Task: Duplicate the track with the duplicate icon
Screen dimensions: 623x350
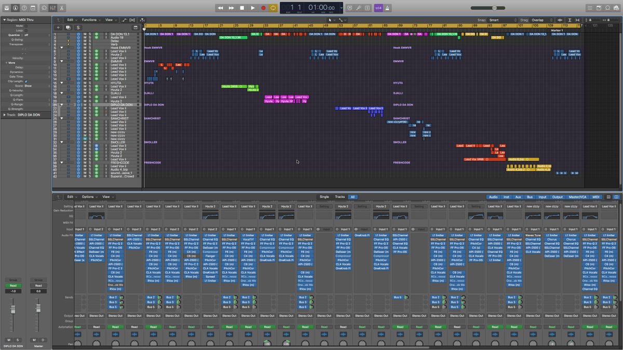Action: point(68,27)
